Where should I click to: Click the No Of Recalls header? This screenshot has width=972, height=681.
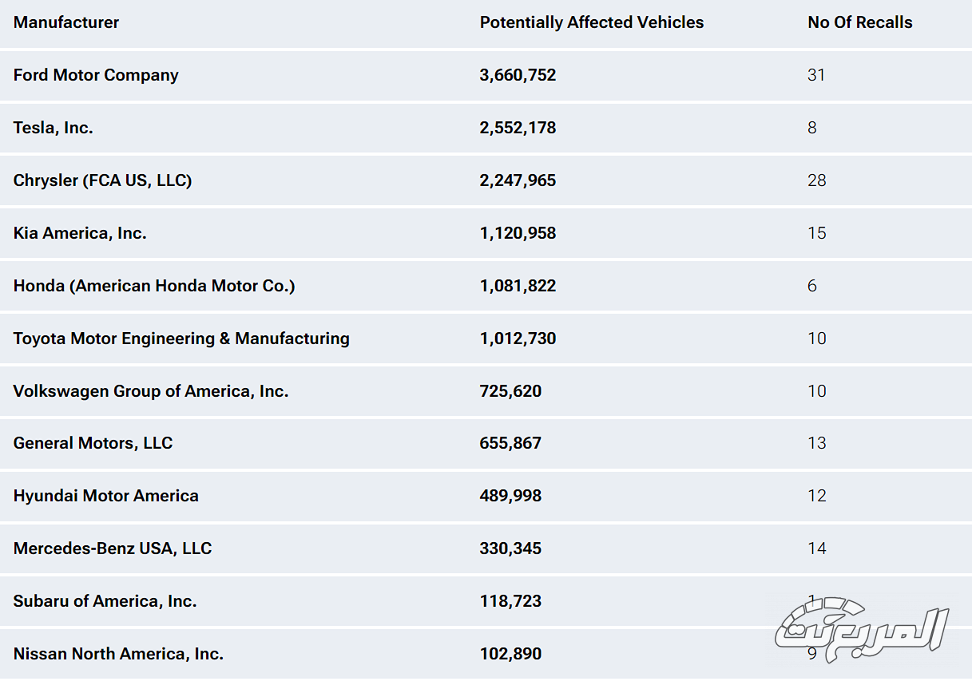859,22
